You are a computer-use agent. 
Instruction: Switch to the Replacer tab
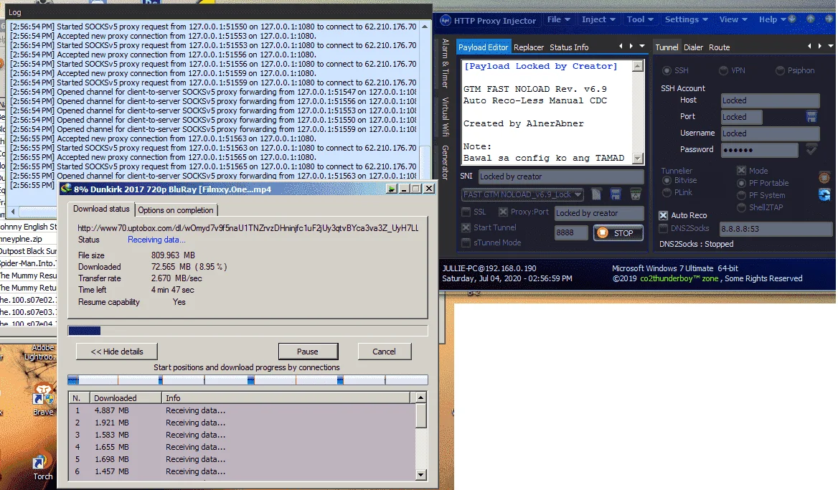(529, 47)
